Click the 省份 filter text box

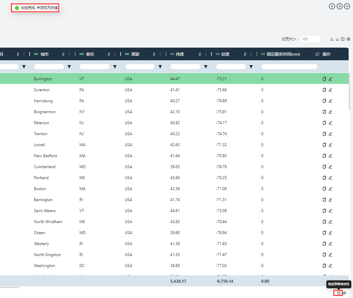[95, 67]
